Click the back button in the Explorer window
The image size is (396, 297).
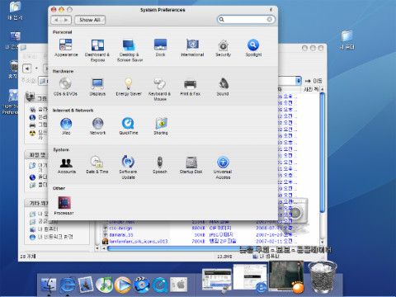[27, 68]
